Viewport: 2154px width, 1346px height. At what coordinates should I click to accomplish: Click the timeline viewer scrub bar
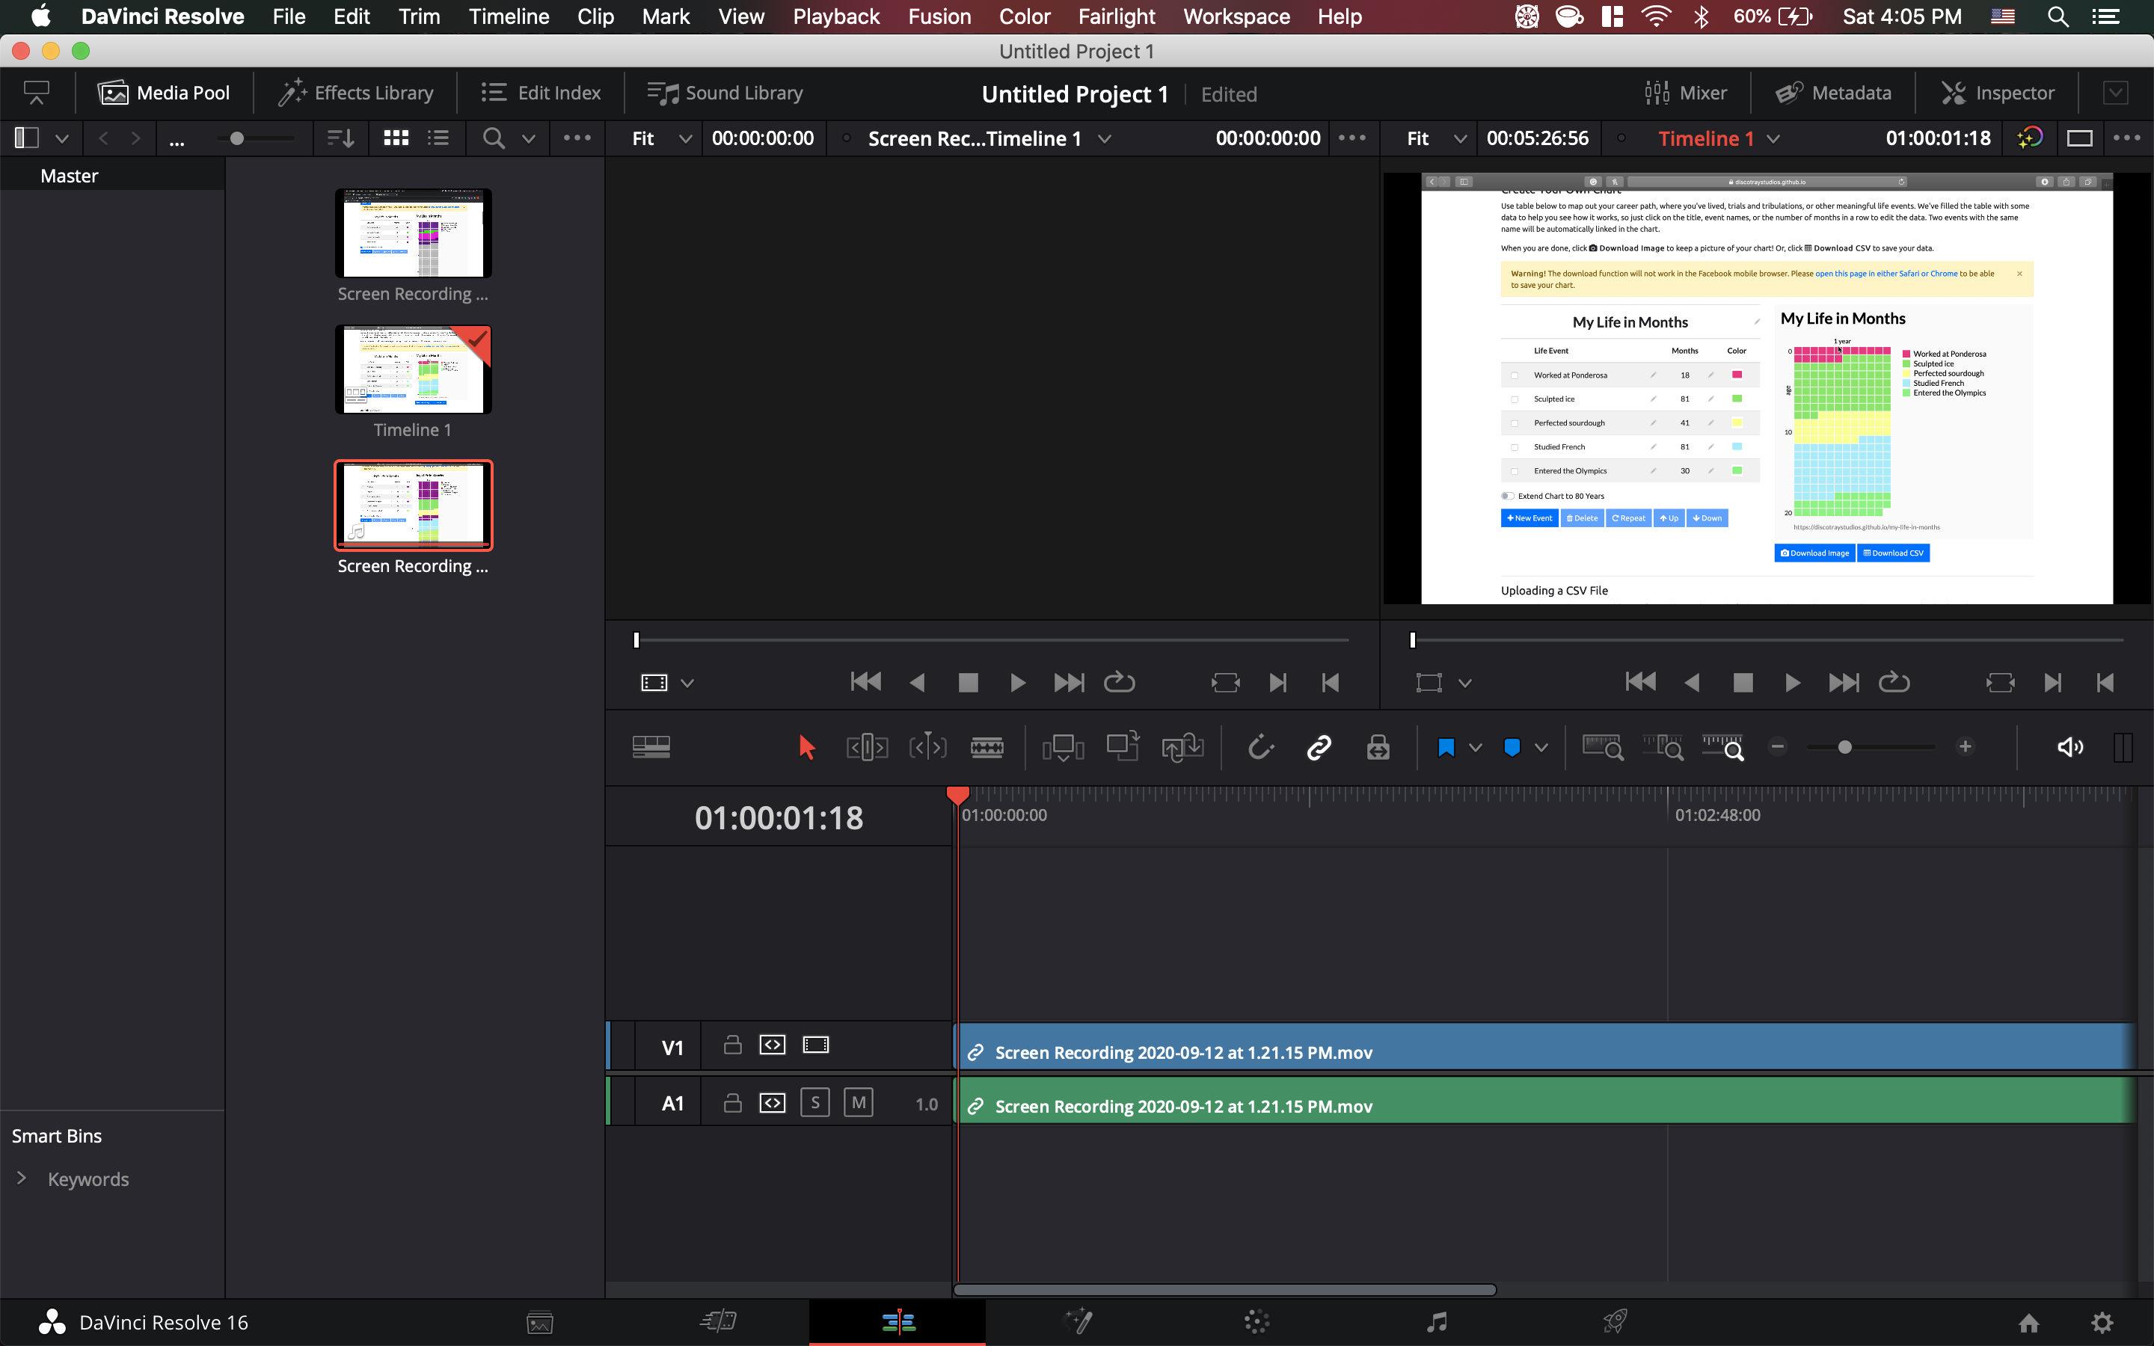click(x=1767, y=640)
